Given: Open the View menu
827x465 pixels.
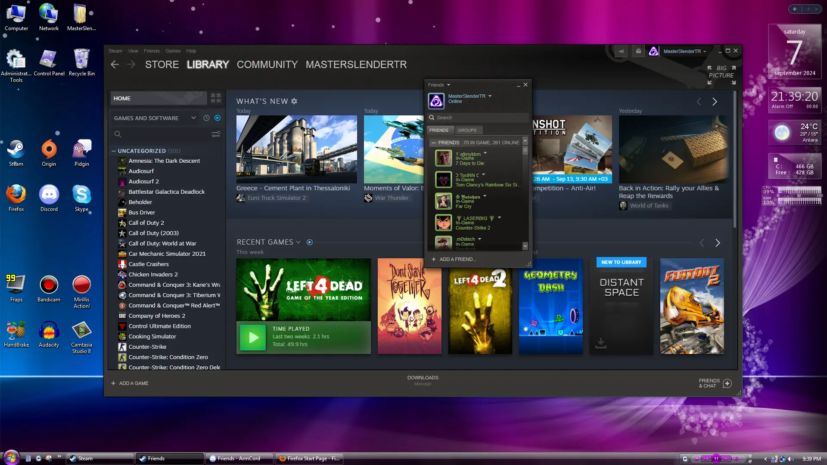Looking at the screenshot, I should pyautogui.click(x=133, y=51).
